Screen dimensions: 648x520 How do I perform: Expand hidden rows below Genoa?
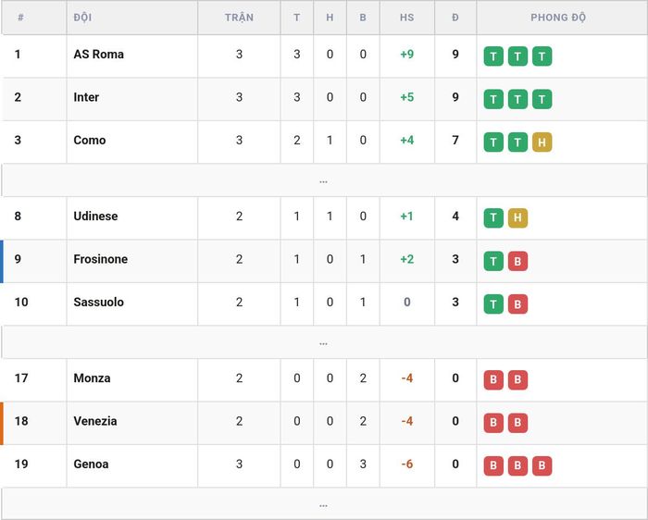click(x=324, y=504)
